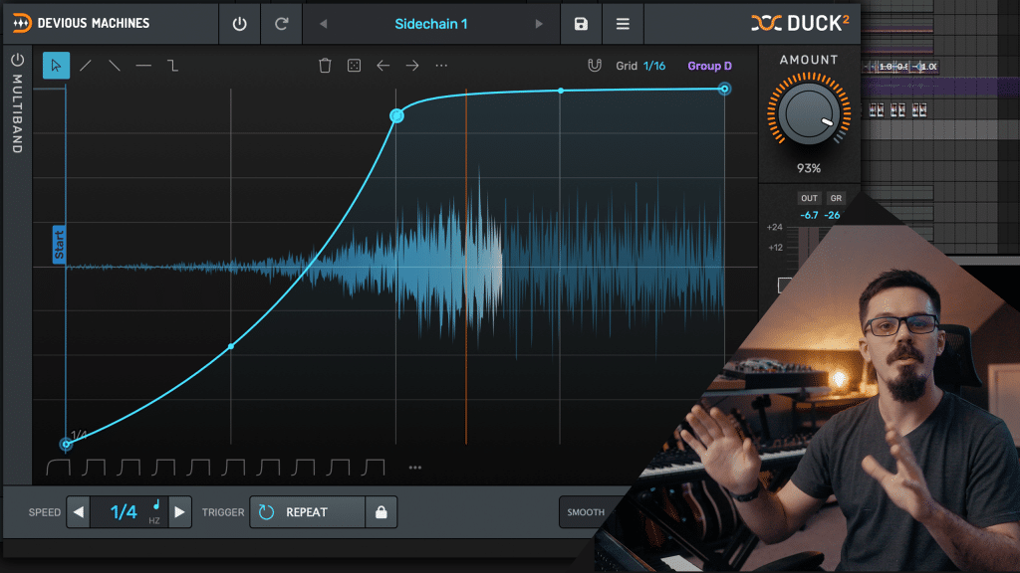Open the Group D selector
Viewport: 1020px width, 573px height.
[709, 66]
